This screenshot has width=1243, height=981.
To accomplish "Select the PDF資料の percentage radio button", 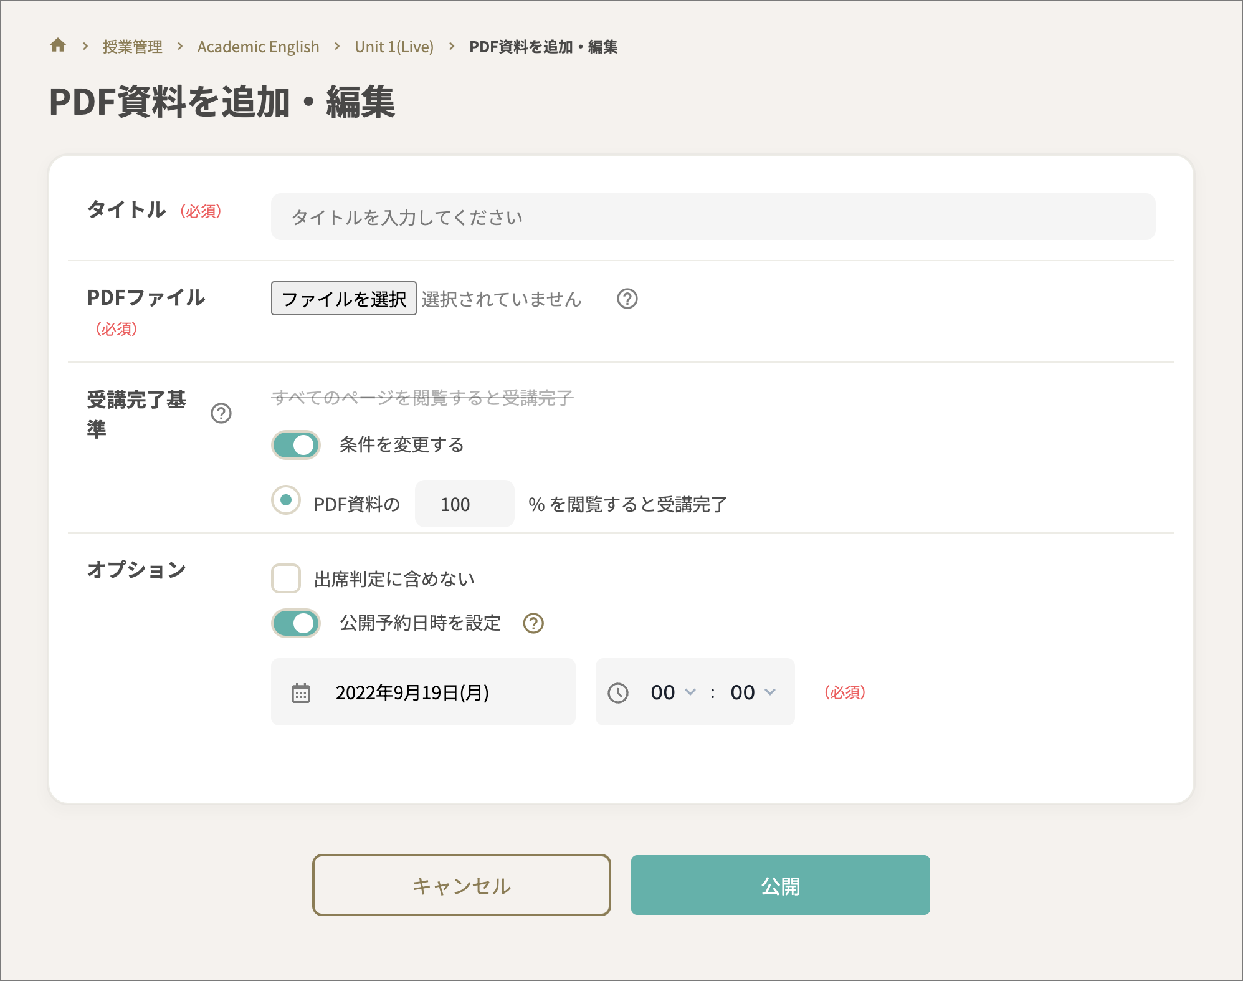I will (286, 500).
